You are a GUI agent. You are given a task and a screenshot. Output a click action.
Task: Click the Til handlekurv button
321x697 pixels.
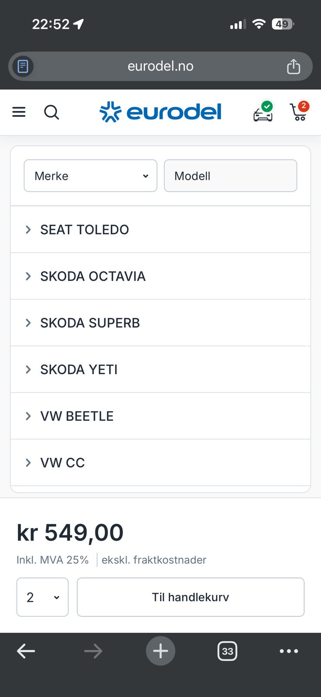pyautogui.click(x=191, y=597)
